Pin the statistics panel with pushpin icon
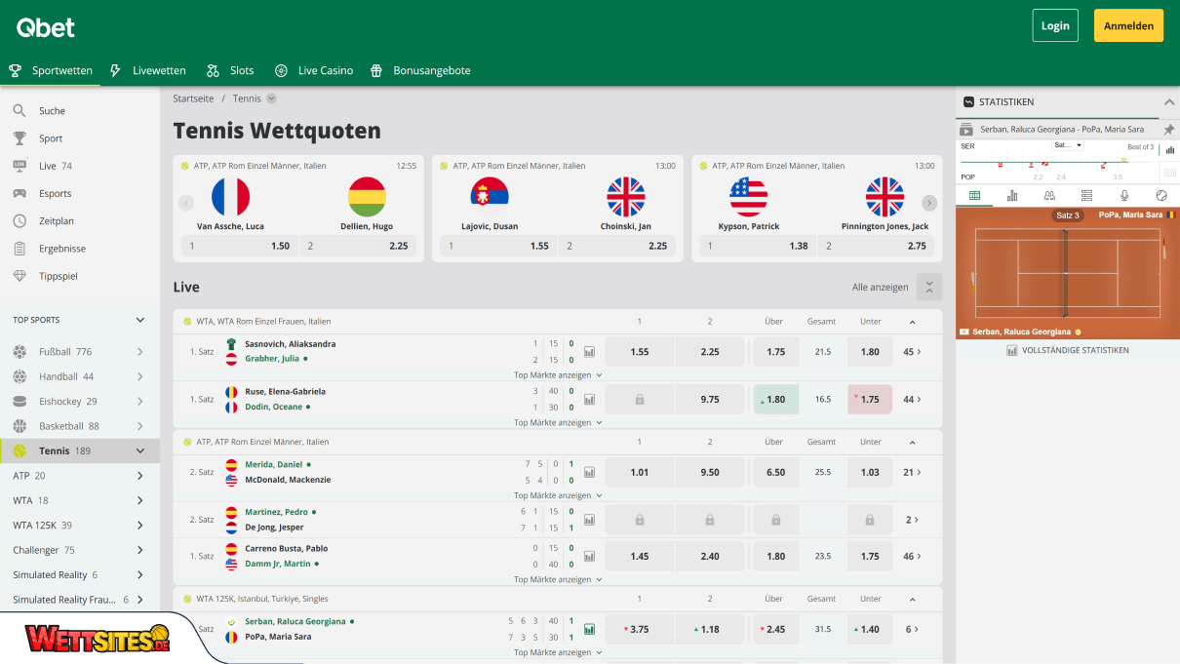 [1169, 129]
